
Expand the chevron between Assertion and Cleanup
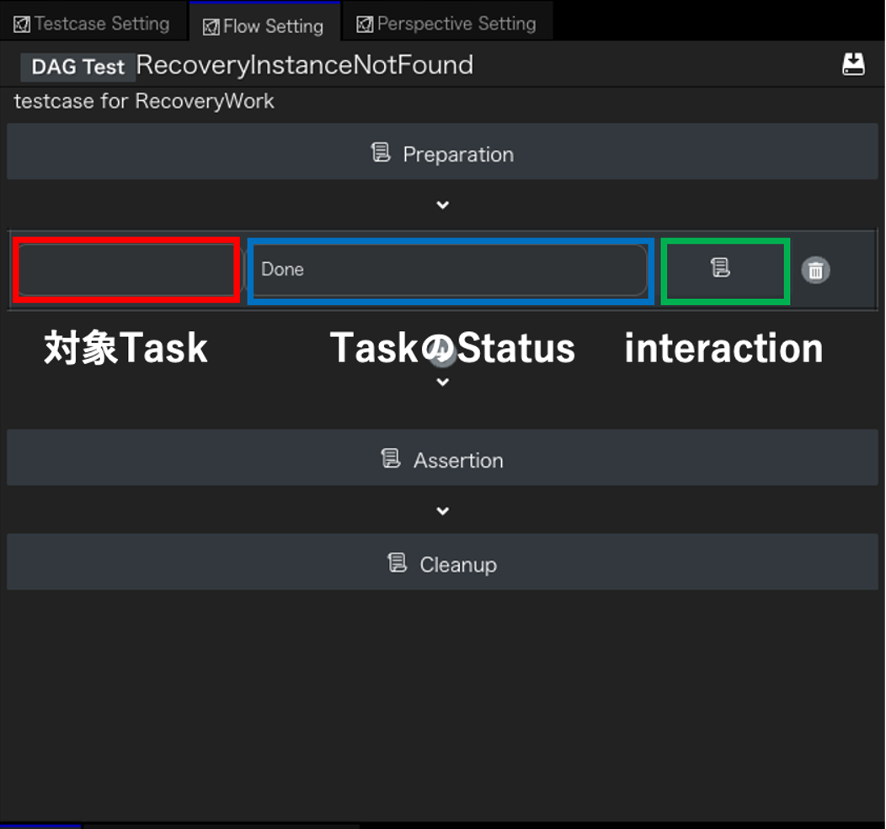point(442,511)
